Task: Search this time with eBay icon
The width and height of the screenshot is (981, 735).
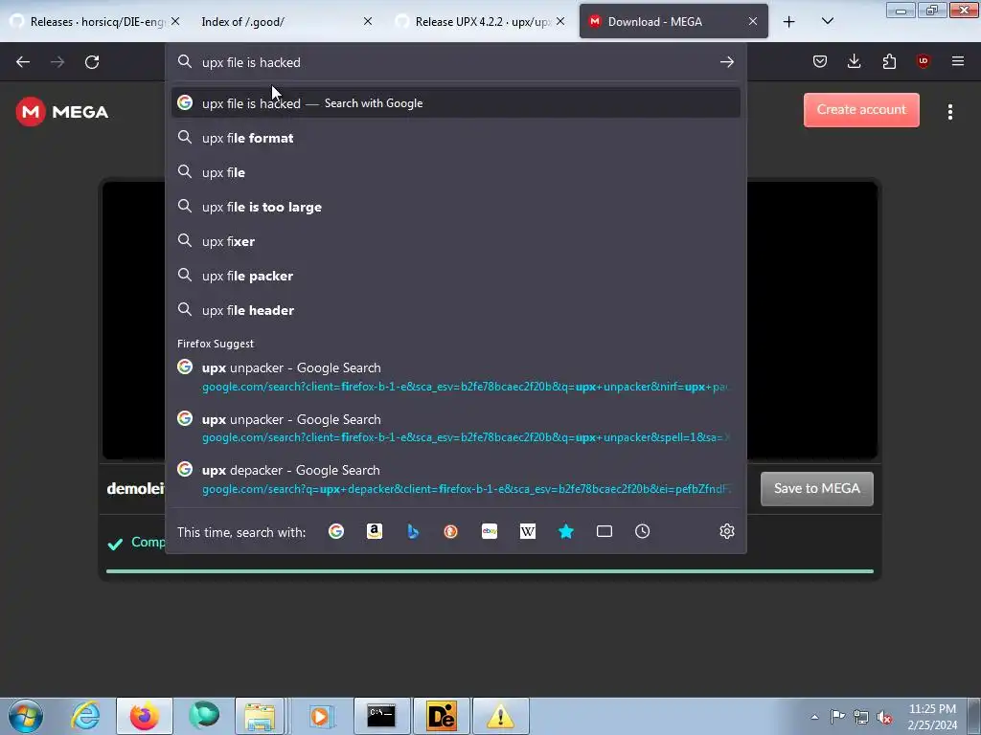Action: [x=490, y=531]
